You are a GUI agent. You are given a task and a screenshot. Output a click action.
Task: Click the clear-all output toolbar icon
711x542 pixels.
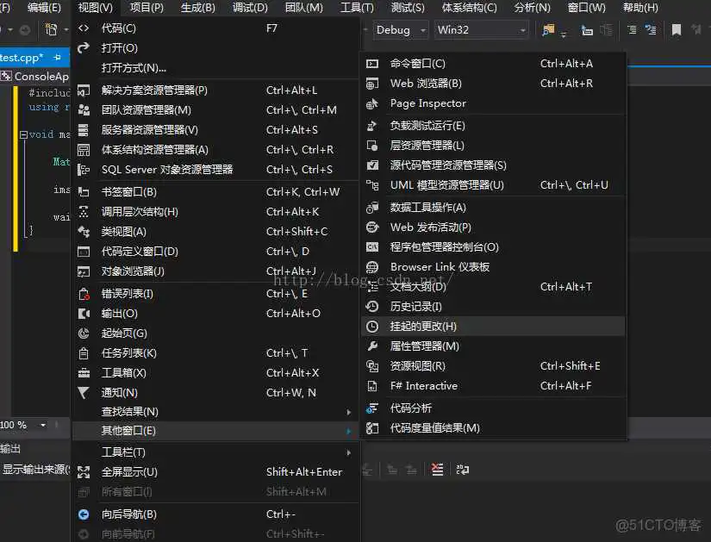click(x=437, y=470)
